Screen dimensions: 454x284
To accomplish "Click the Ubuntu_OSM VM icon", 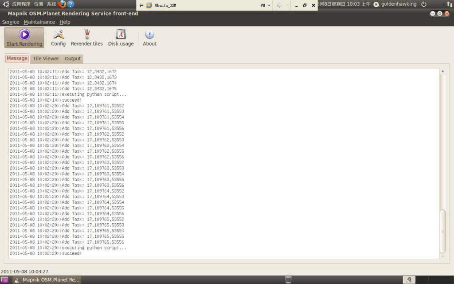I will click(x=149, y=5).
